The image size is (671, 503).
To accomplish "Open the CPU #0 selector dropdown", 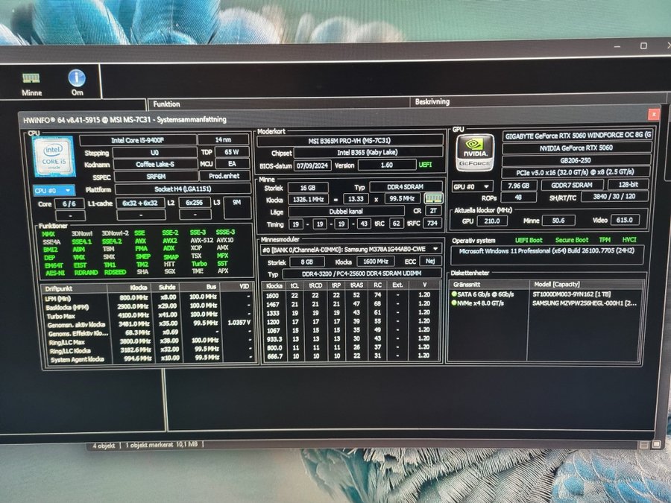I will [x=54, y=191].
